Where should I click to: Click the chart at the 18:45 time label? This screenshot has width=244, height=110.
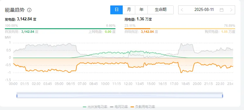click(186, 84)
